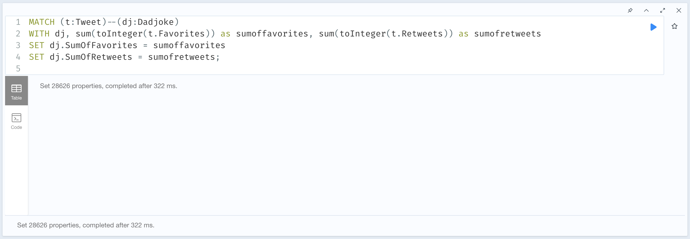This screenshot has width=690, height=239.
Task: Click the Table grid icon
Action: click(x=16, y=88)
